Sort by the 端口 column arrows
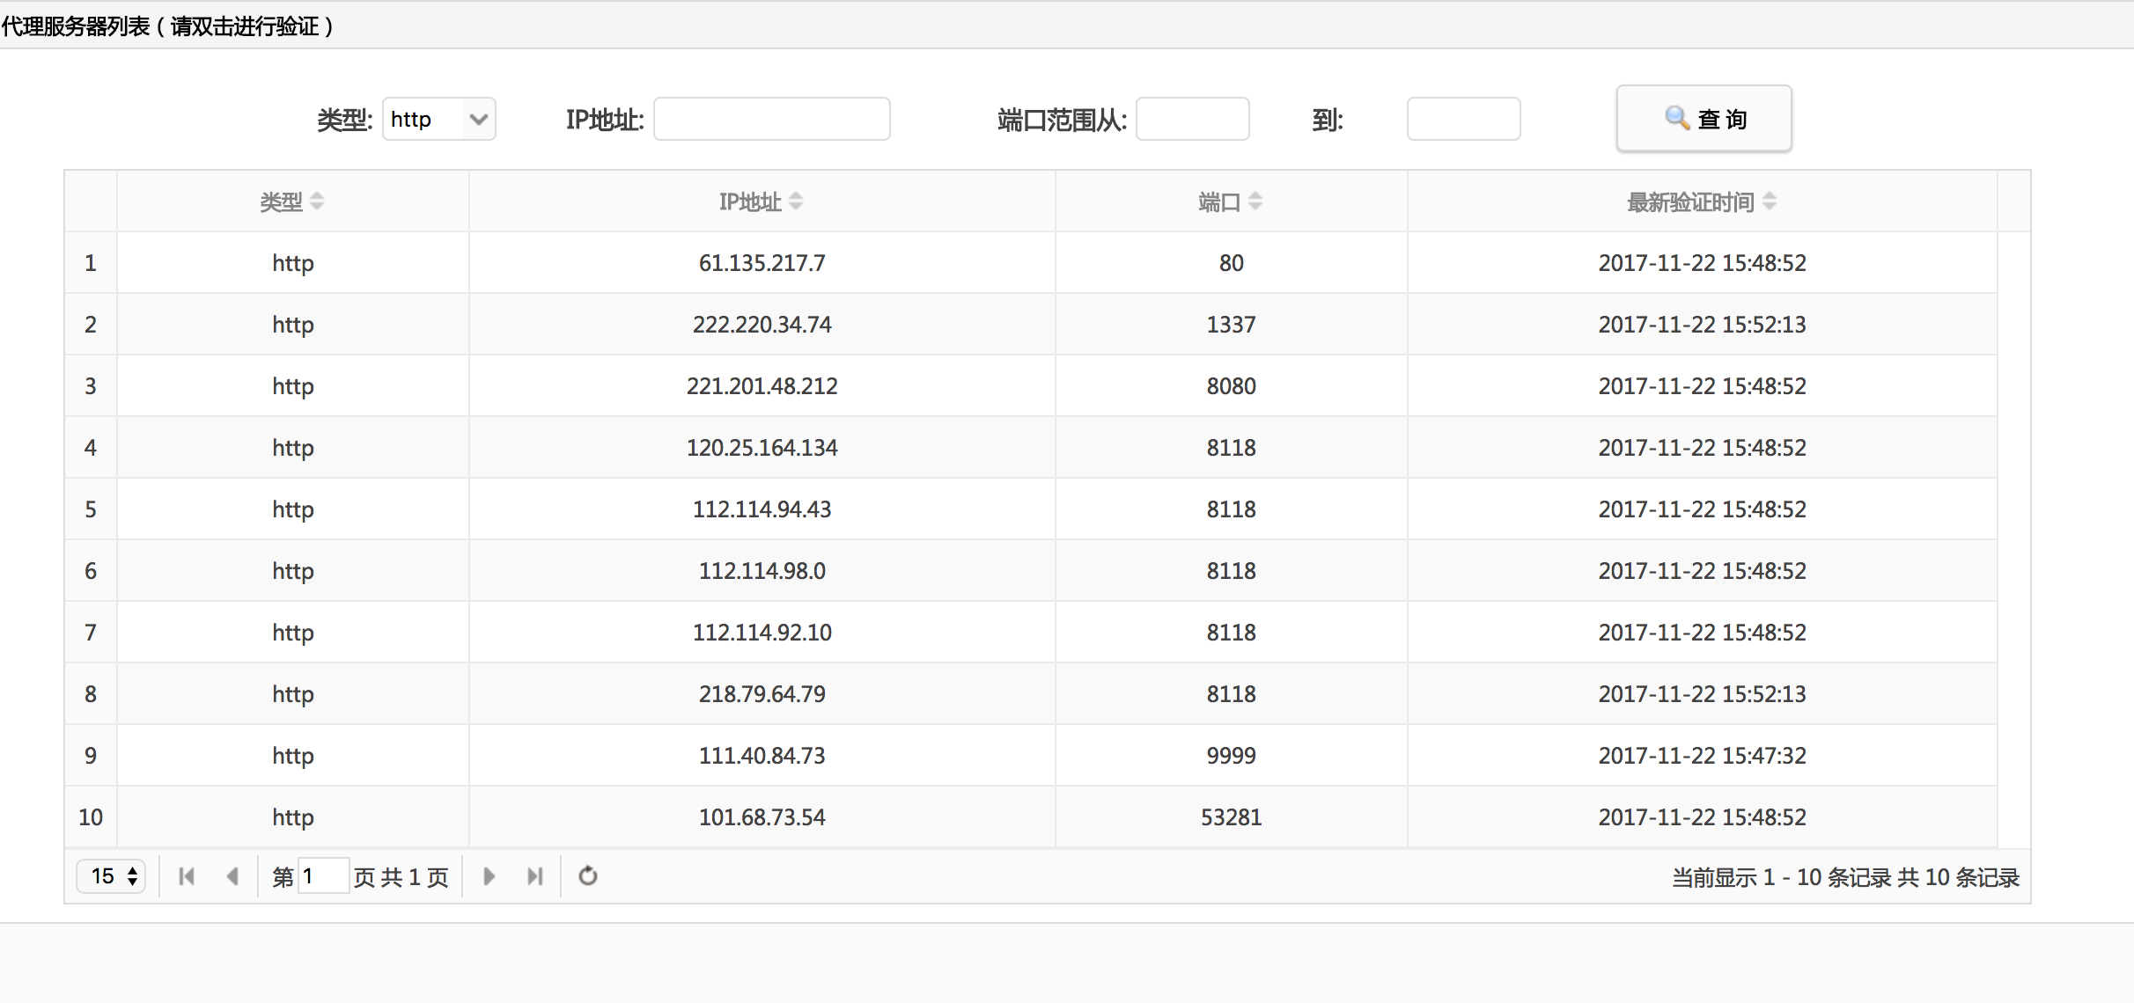The width and height of the screenshot is (2134, 1003). pos(1255,201)
